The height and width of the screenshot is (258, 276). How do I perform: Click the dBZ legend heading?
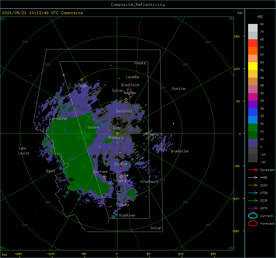pos(260,16)
